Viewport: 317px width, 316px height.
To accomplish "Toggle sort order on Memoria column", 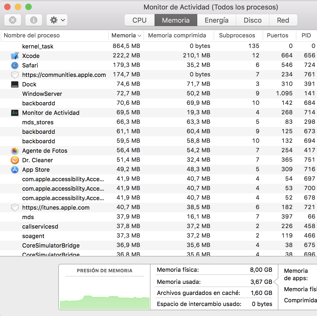I will [x=126, y=35].
